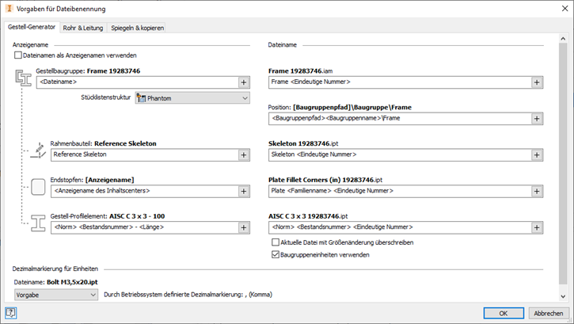Screen dimensions: 574x324
Task: Expand the Vorgabe decimal marker dropdown
Action: pos(56,295)
